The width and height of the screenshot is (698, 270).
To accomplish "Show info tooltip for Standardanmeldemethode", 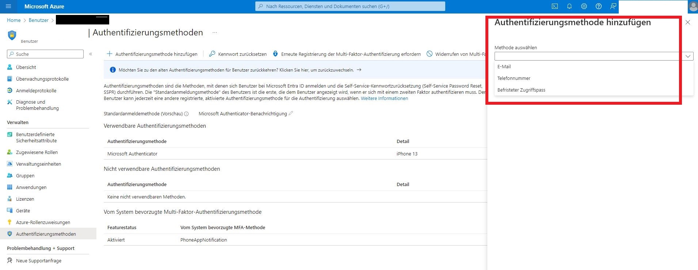I will tap(186, 114).
